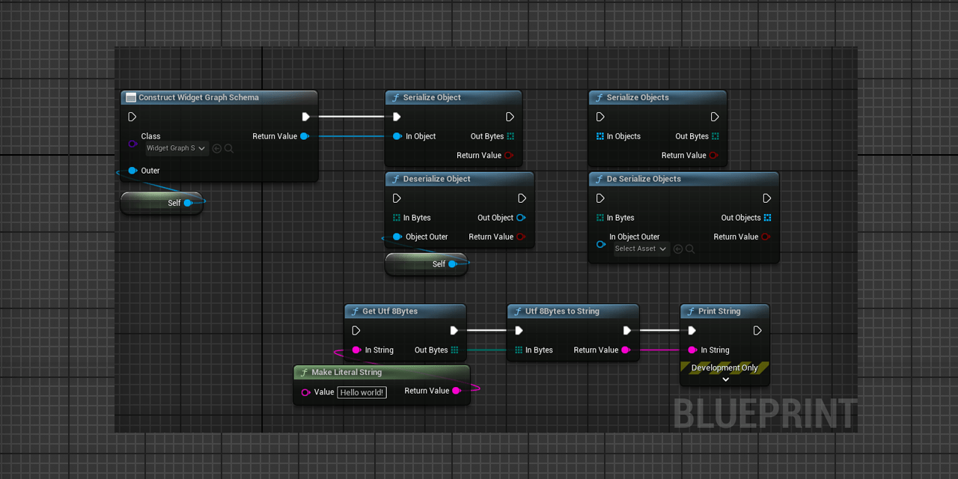This screenshot has height=479, width=958.
Task: Select the Deserialize Object node title
Action: (x=437, y=179)
